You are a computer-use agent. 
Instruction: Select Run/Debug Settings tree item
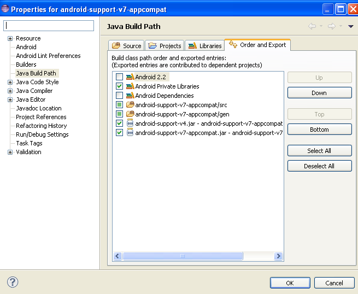[x=42, y=134]
